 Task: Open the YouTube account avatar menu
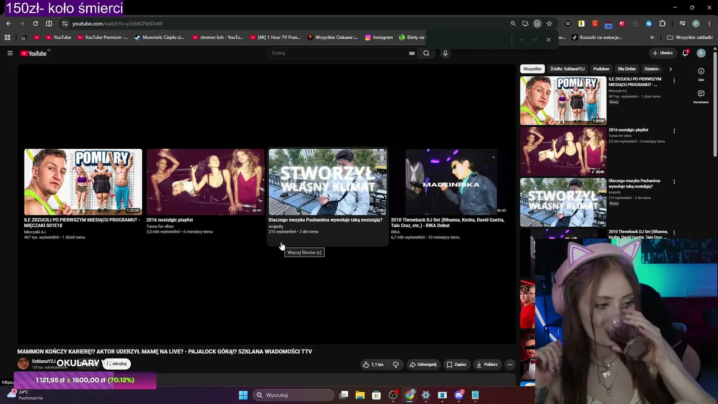tap(701, 53)
